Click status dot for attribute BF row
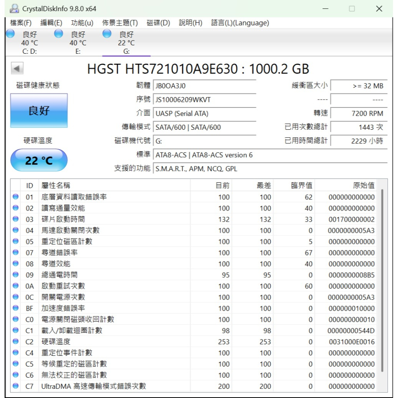Image resolution: width=398 pixels, height=398 pixels. tap(16, 308)
